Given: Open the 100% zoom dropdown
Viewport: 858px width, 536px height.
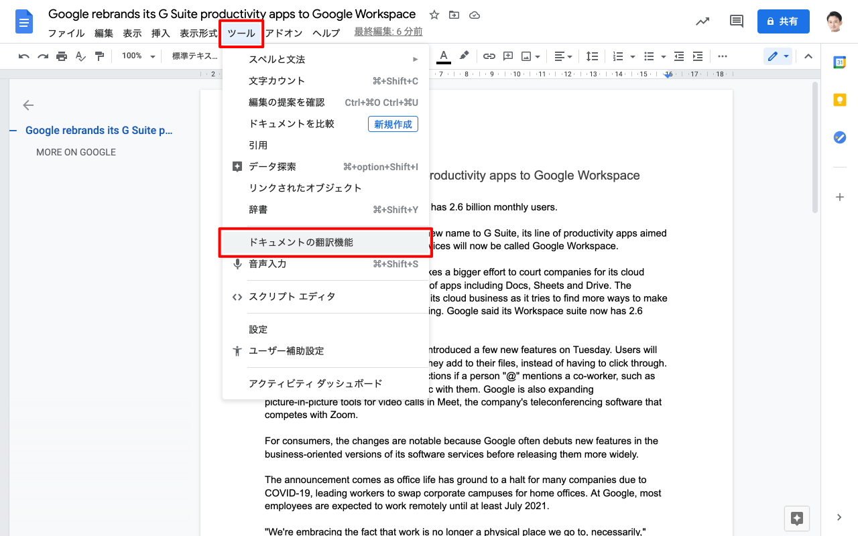Looking at the screenshot, I should pos(138,56).
